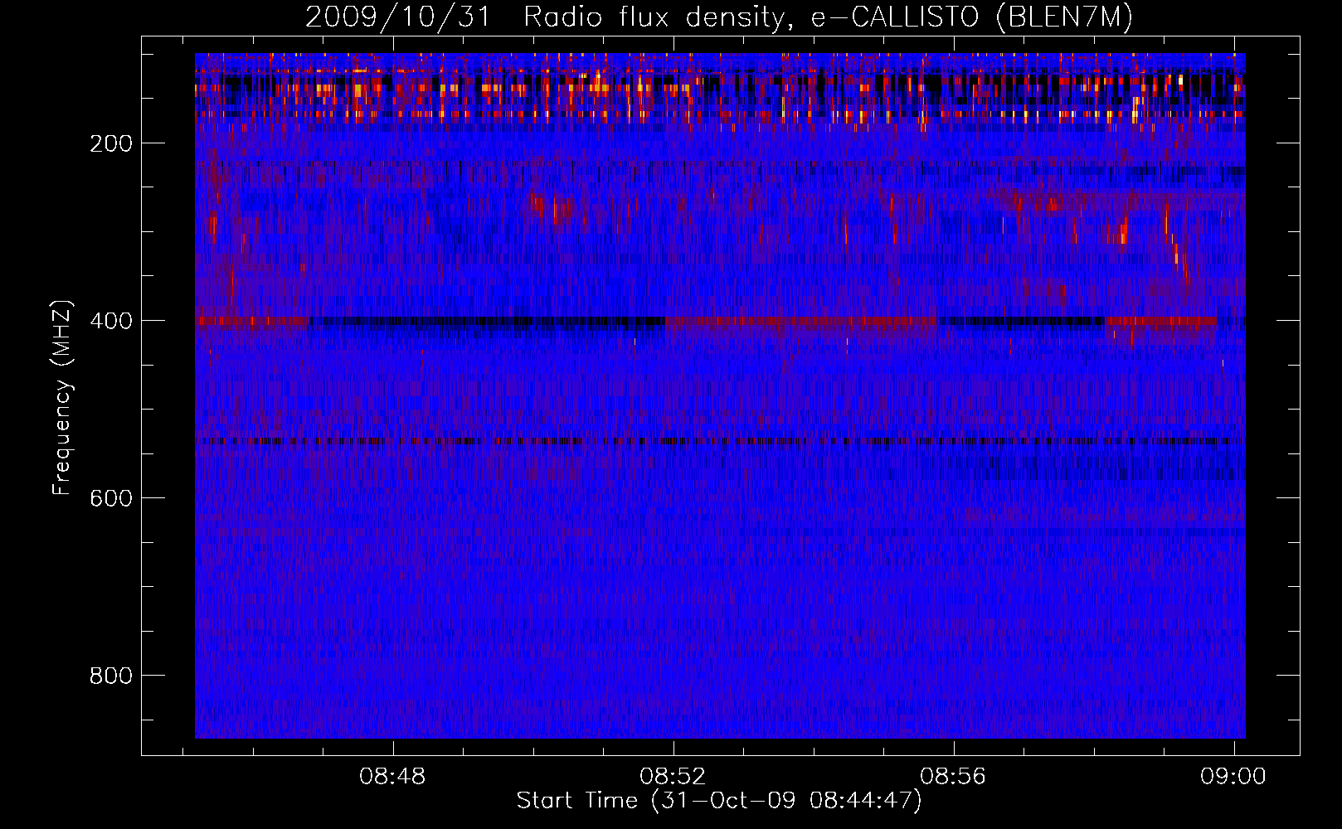Click the 09:00 time tick label
The height and width of the screenshot is (829, 1342).
1234,777
